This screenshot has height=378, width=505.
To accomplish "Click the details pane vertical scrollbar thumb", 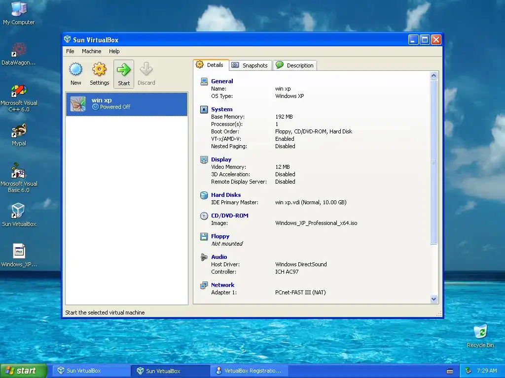I will (x=433, y=162).
